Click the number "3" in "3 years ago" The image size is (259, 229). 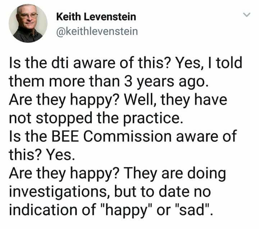[x=128, y=82]
